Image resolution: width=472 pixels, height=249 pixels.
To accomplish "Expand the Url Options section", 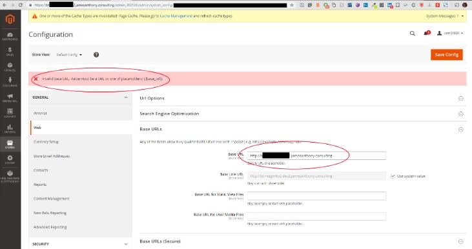I will click(303, 98).
